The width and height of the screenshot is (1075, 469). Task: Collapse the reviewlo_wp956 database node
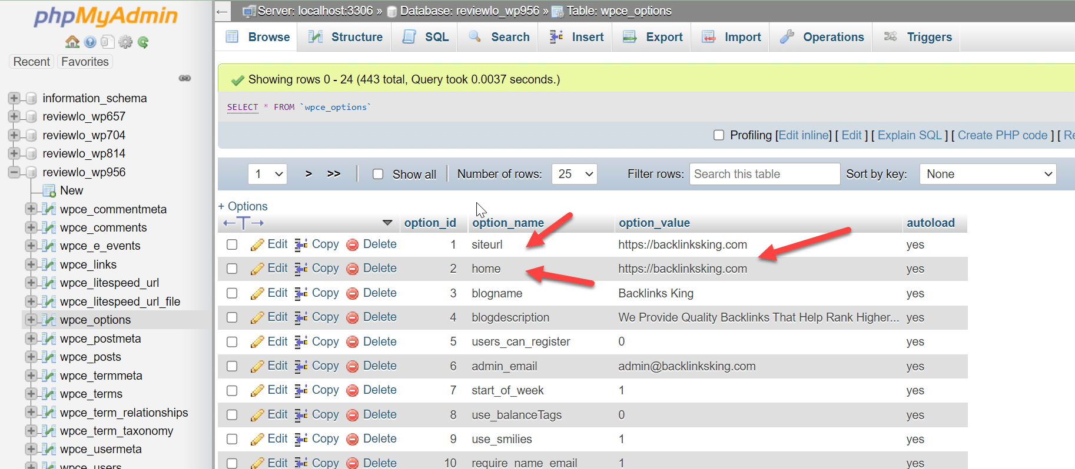coord(14,172)
